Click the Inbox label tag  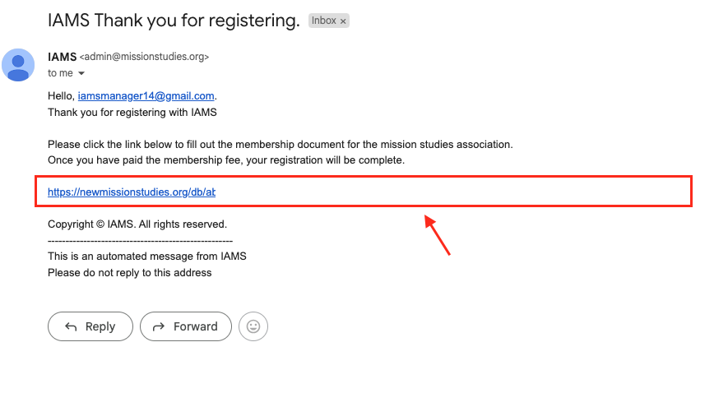323,21
